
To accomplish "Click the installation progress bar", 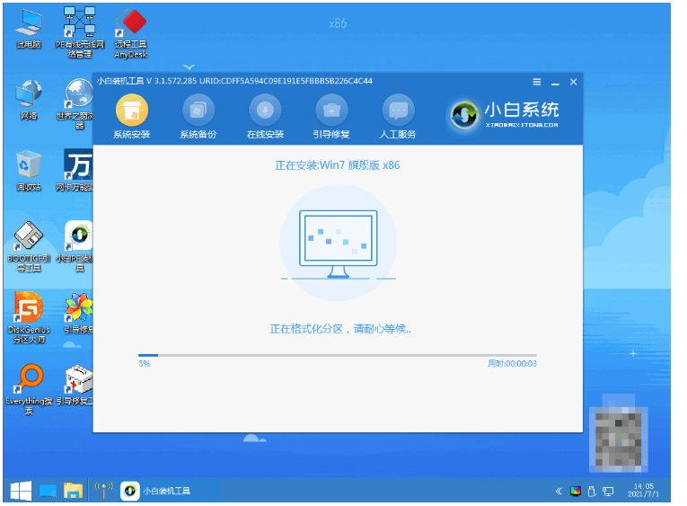I will click(x=337, y=355).
